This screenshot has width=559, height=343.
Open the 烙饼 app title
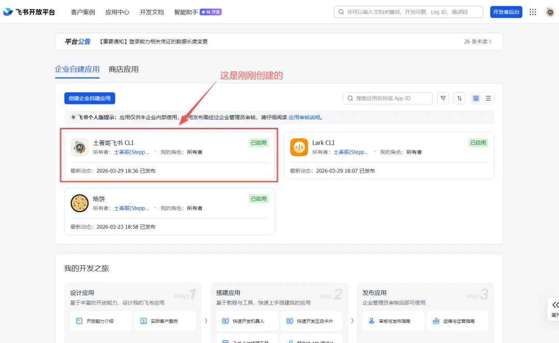[x=99, y=199]
